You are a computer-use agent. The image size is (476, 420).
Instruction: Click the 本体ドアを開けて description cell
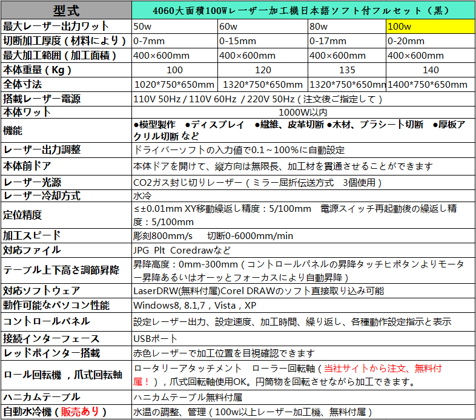(303, 166)
